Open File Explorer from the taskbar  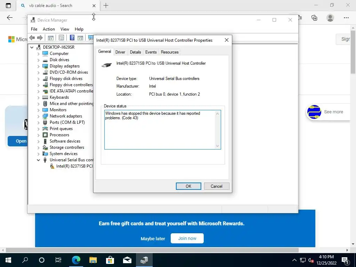[93, 260]
